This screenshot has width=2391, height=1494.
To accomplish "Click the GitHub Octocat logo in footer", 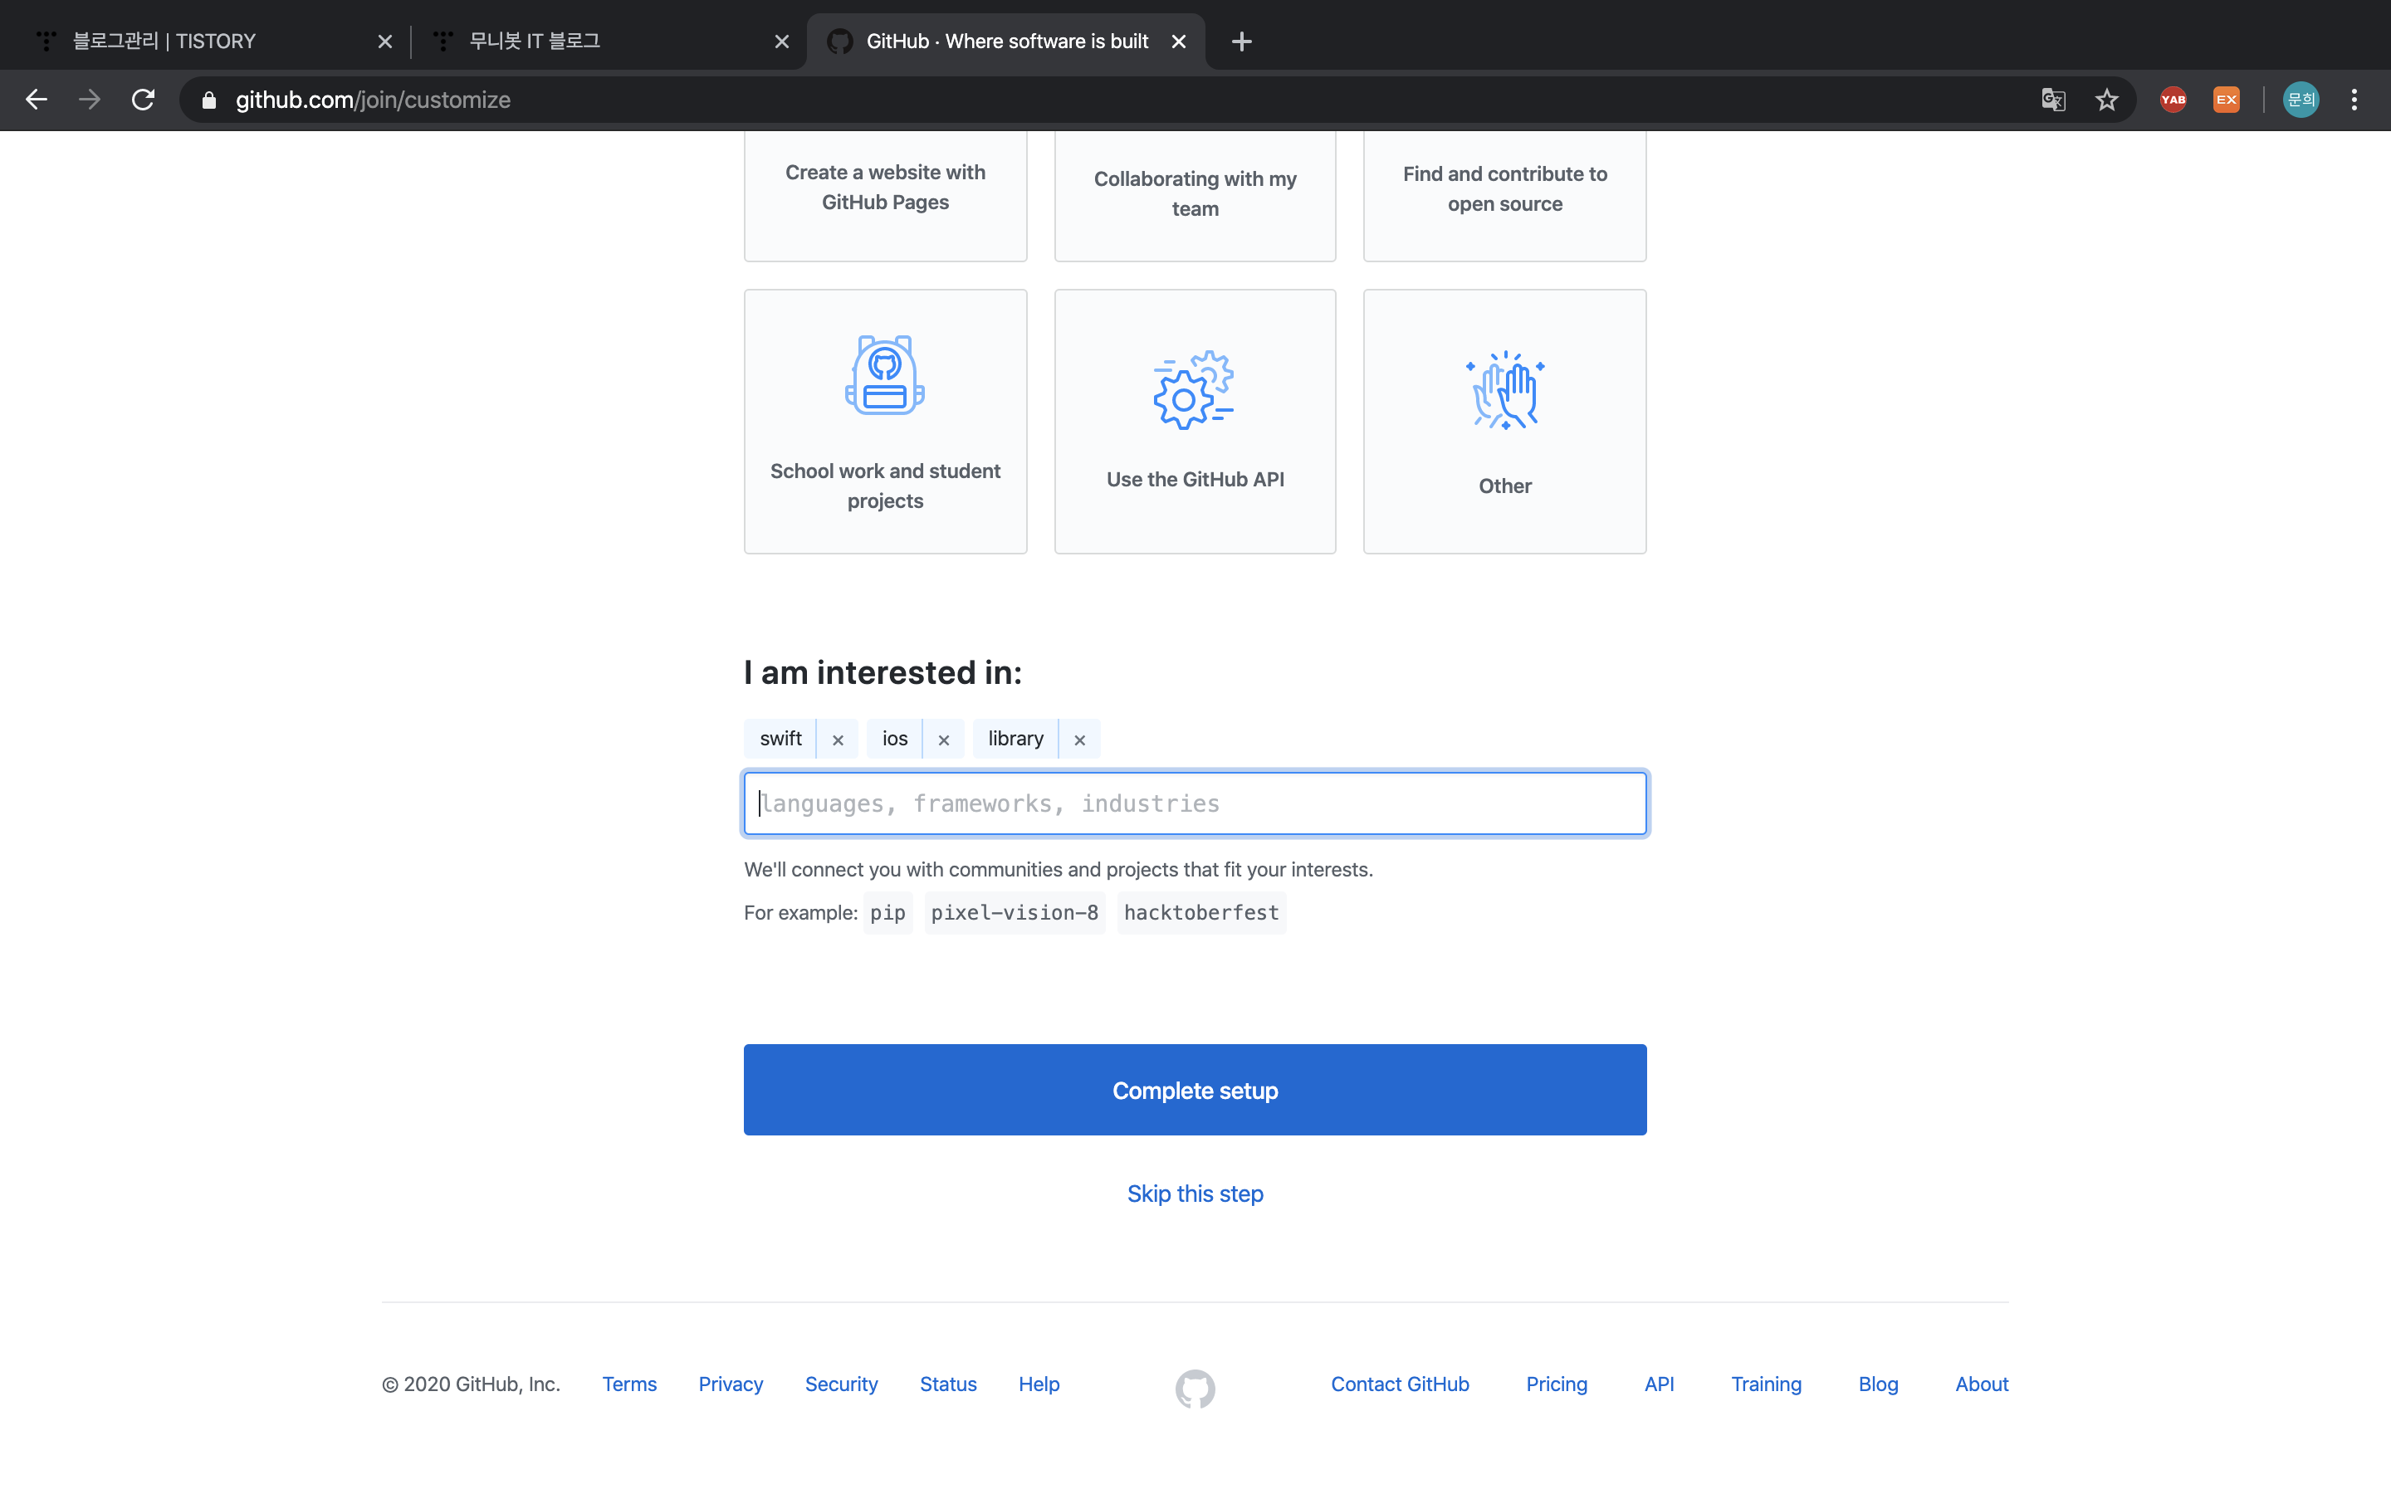I will 1195,1389.
